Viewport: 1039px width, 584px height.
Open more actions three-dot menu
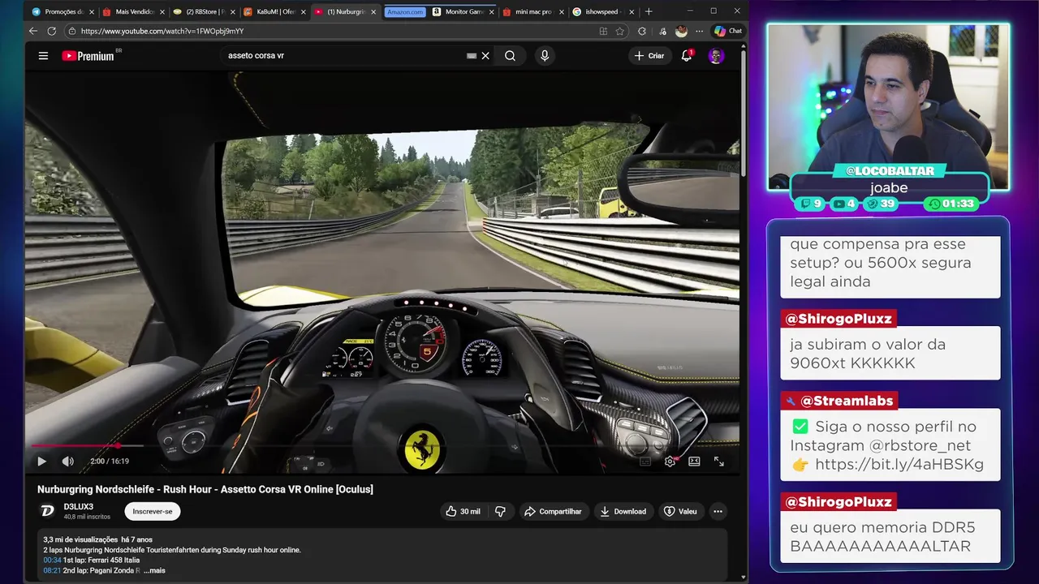coord(718,512)
